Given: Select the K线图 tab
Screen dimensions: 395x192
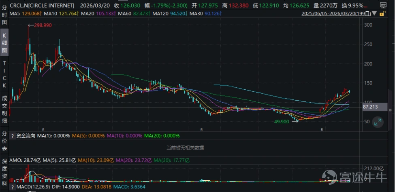Looking at the screenshot, I should [4, 42].
